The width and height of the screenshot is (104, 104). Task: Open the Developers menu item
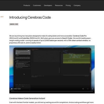tap(48, 6)
